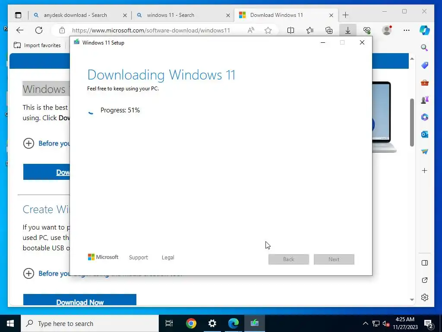This screenshot has width=442, height=332.
Task: Expand Before you begin media creation section
Action: tap(28, 274)
